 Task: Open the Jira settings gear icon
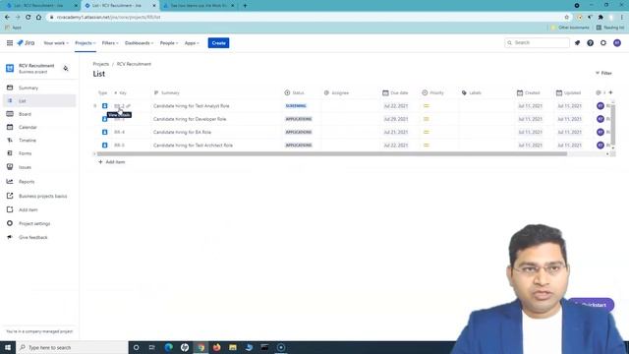(603, 43)
